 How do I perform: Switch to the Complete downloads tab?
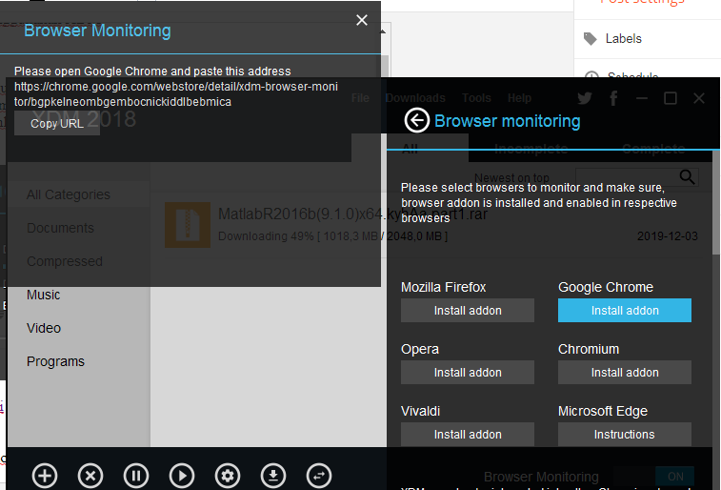pos(653,149)
